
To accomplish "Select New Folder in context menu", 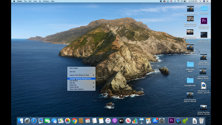I will [74, 68].
